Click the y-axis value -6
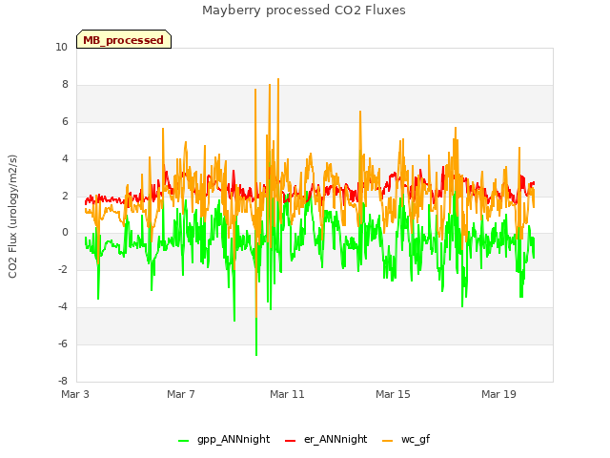The height and width of the screenshot is (458, 610). (63, 343)
